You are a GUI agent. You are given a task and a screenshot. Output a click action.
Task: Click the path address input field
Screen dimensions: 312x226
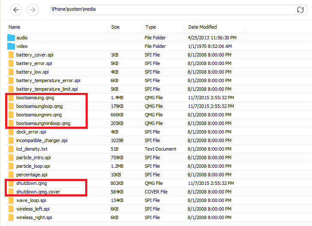point(171,9)
